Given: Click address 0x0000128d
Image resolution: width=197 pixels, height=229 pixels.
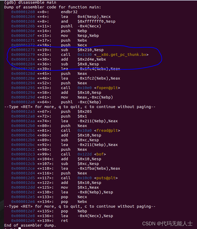Looking at the screenshot, I should tap(23, 74).
